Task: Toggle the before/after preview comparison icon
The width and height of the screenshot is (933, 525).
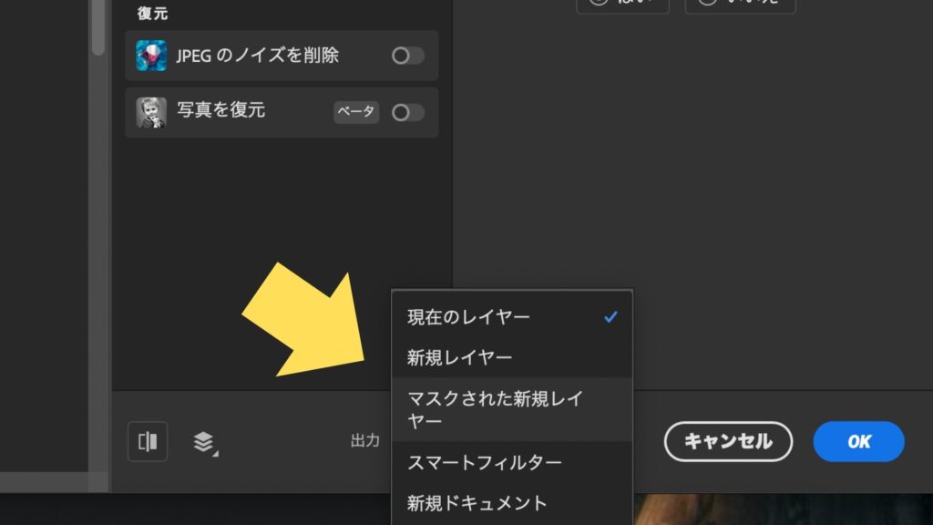Action: click(x=148, y=442)
